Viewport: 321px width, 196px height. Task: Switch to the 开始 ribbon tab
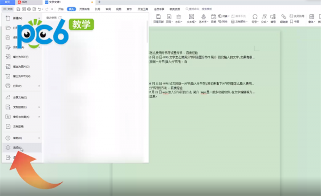pyautogui.click(x=61, y=9)
